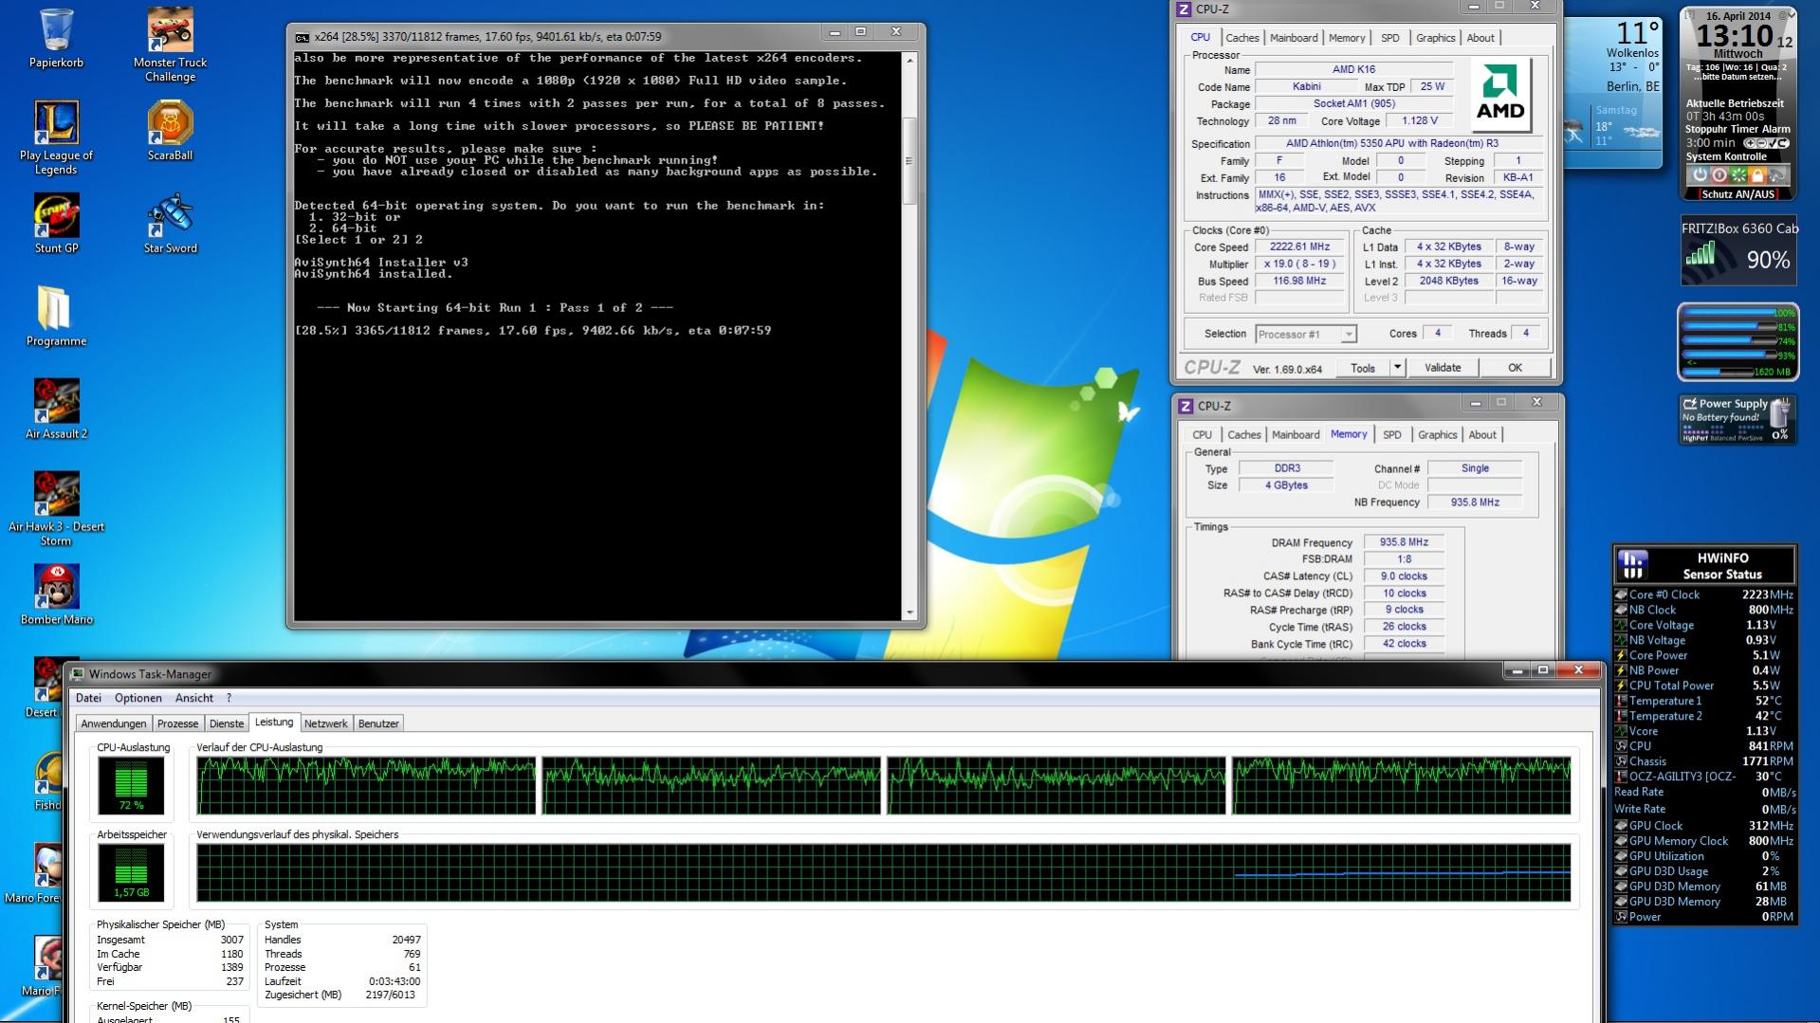Click Stoppuhr in the clock gadget
Image resolution: width=1820 pixels, height=1023 pixels.
(1710, 129)
